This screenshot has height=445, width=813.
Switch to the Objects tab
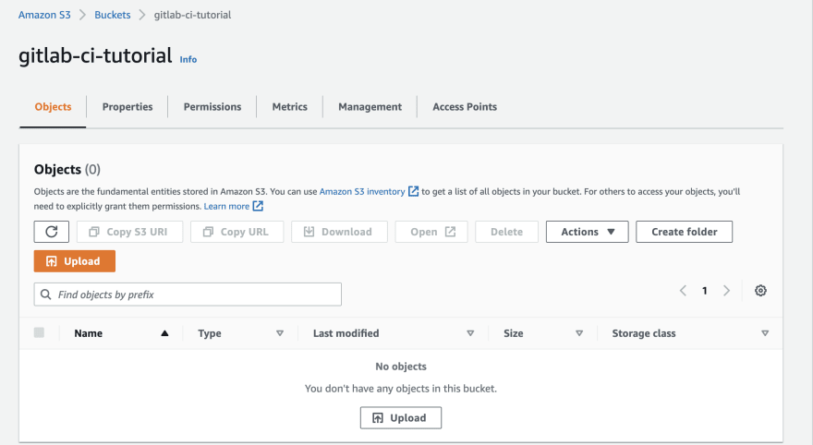pyautogui.click(x=53, y=107)
